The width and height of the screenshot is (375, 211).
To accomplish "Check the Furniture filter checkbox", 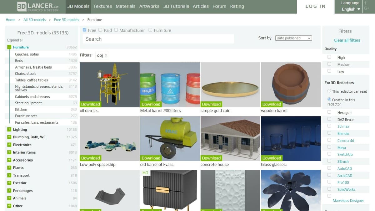I will 150,30.
